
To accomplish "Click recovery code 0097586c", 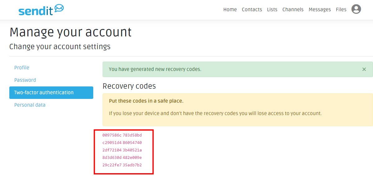I will [x=112, y=135].
